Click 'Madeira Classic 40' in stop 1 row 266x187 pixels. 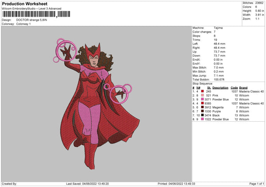[251, 91]
